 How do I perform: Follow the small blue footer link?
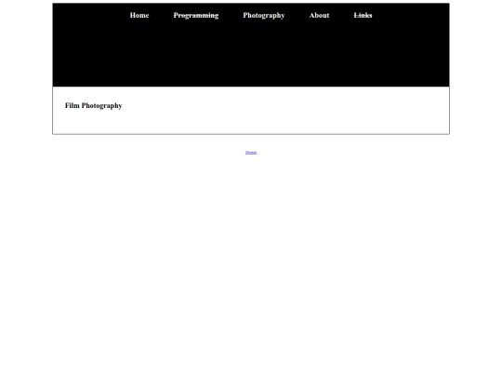pyautogui.click(x=251, y=153)
